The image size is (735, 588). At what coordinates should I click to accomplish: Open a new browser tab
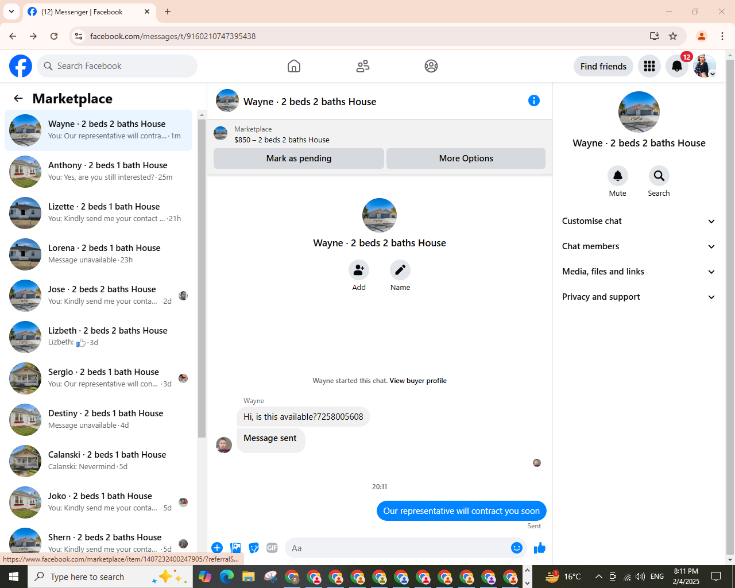168,11
